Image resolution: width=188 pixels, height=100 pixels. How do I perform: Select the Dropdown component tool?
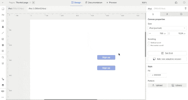pyautogui.click(x=3, y=51)
